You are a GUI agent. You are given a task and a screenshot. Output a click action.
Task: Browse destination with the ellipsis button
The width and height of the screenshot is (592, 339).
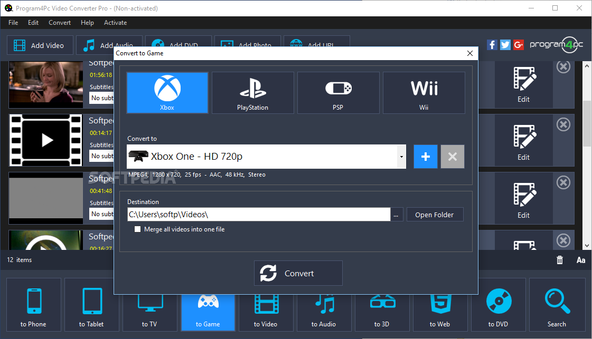(x=396, y=215)
